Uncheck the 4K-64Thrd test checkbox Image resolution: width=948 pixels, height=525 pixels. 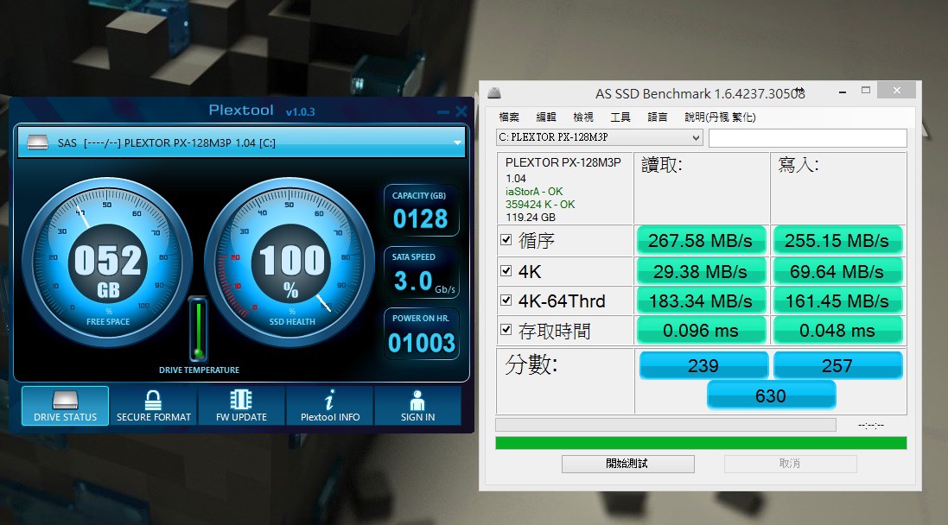[x=506, y=300]
